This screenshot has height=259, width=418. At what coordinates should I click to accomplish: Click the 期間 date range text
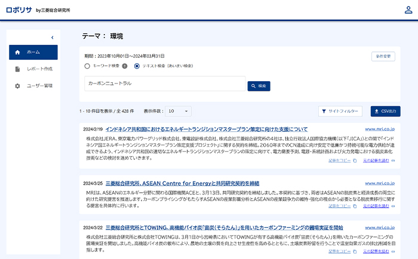click(124, 56)
